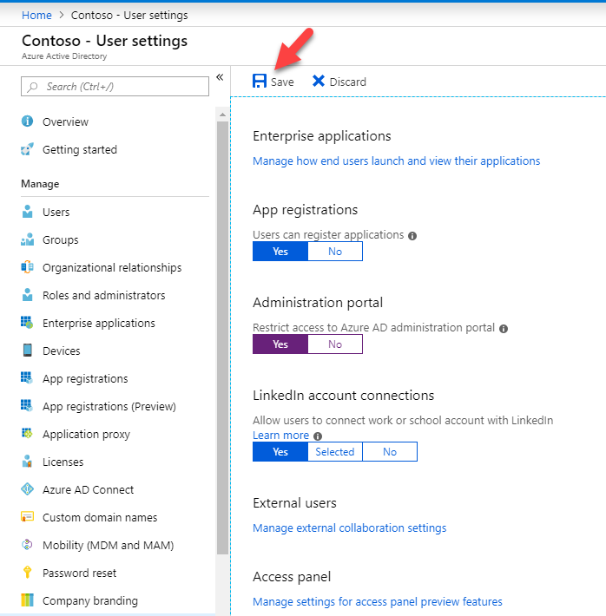Set Restrict access to administration portal to No

click(335, 344)
